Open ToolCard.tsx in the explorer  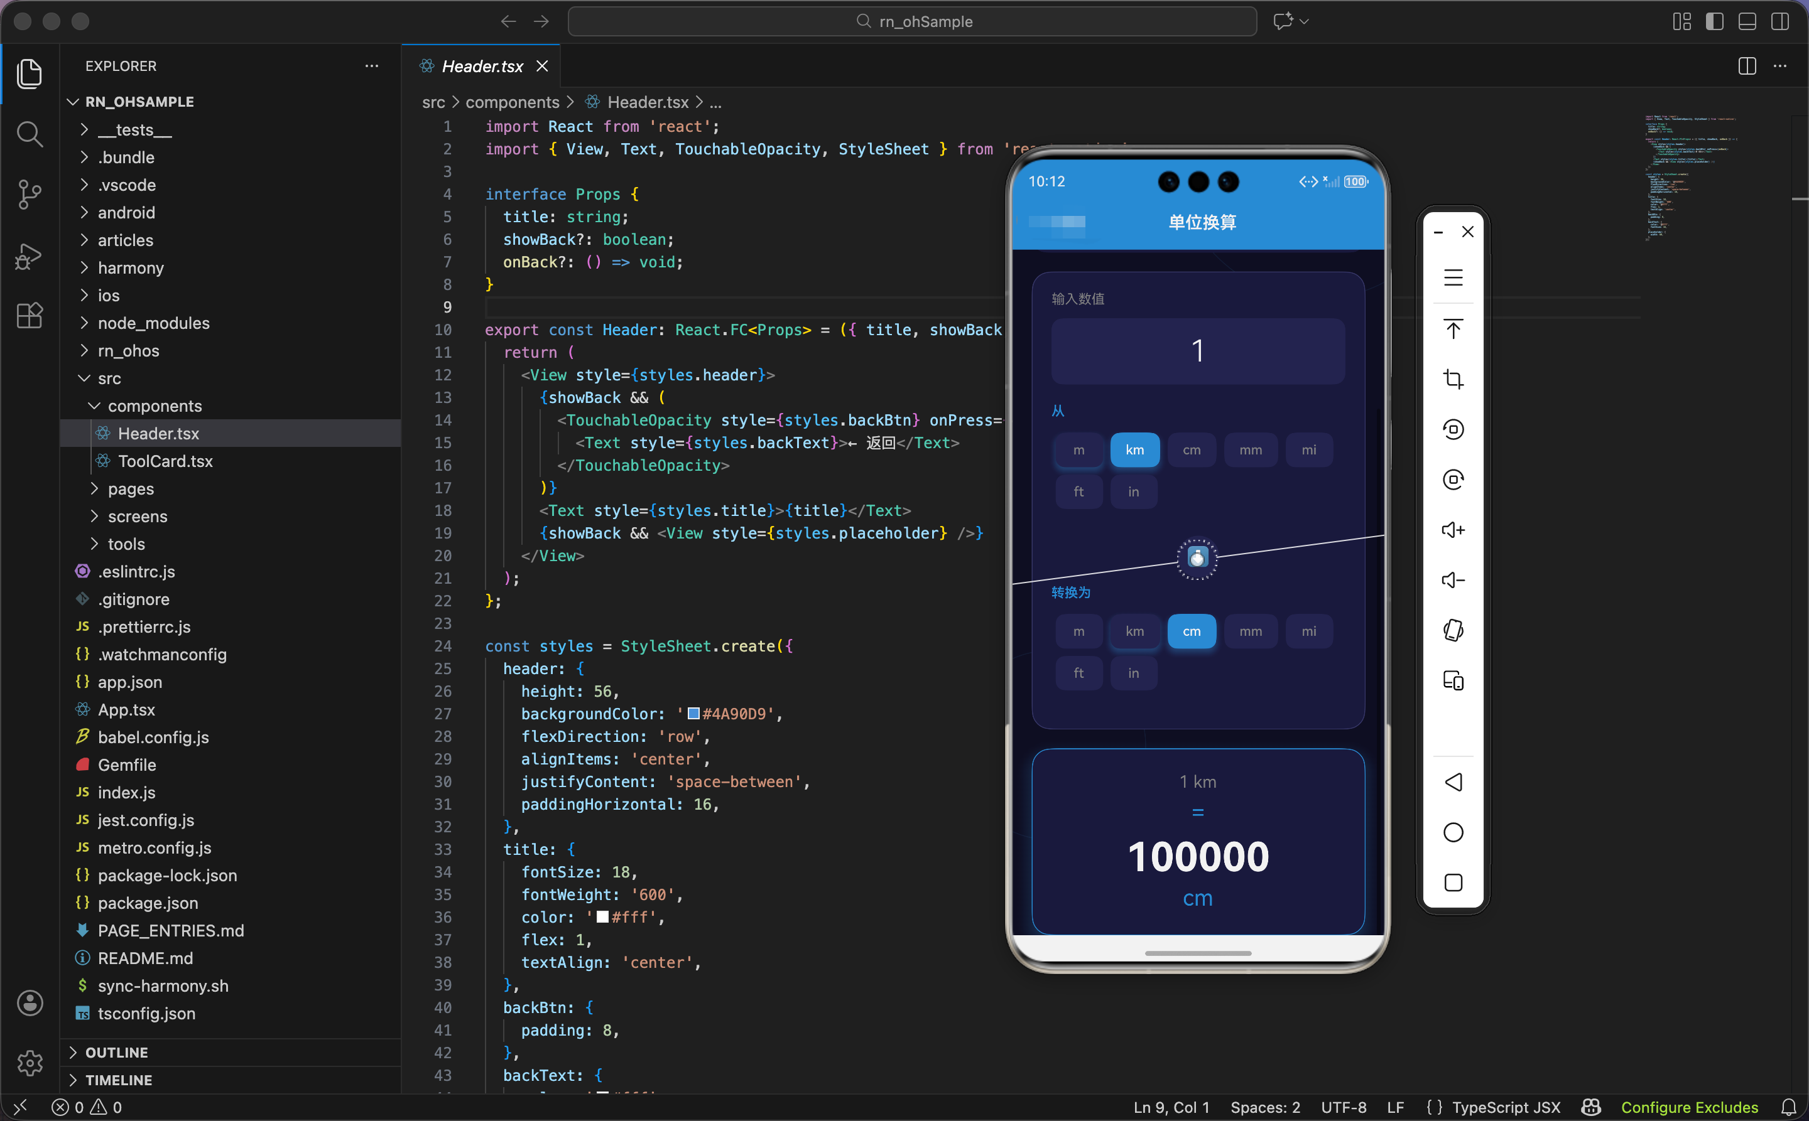coord(165,461)
